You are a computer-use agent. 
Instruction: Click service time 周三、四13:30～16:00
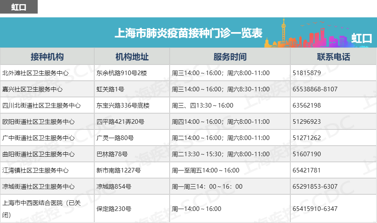tap(202, 105)
